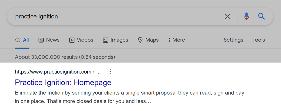Click the Videos tab play icon
The height and width of the screenshot is (111, 281).
coord(72,40)
